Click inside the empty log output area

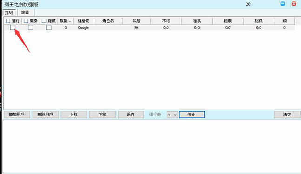click(152, 147)
